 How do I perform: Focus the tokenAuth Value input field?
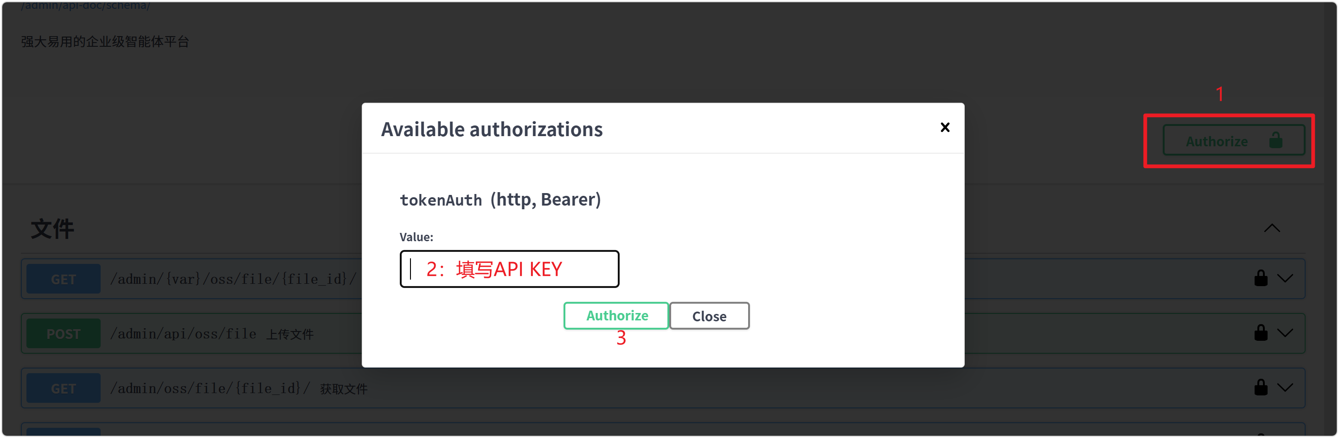pyautogui.click(x=509, y=269)
